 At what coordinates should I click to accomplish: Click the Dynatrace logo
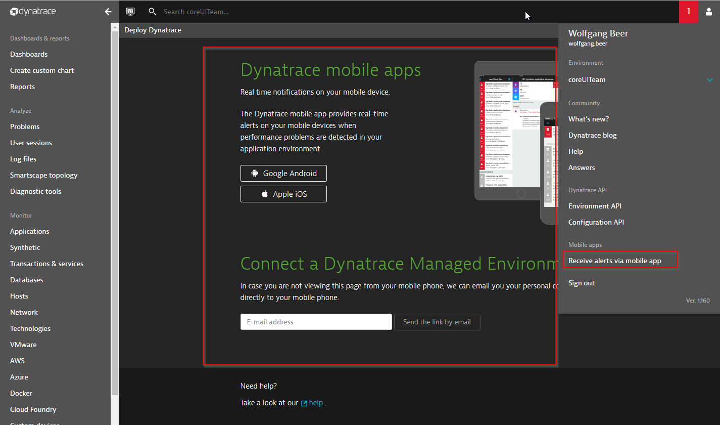coord(33,12)
